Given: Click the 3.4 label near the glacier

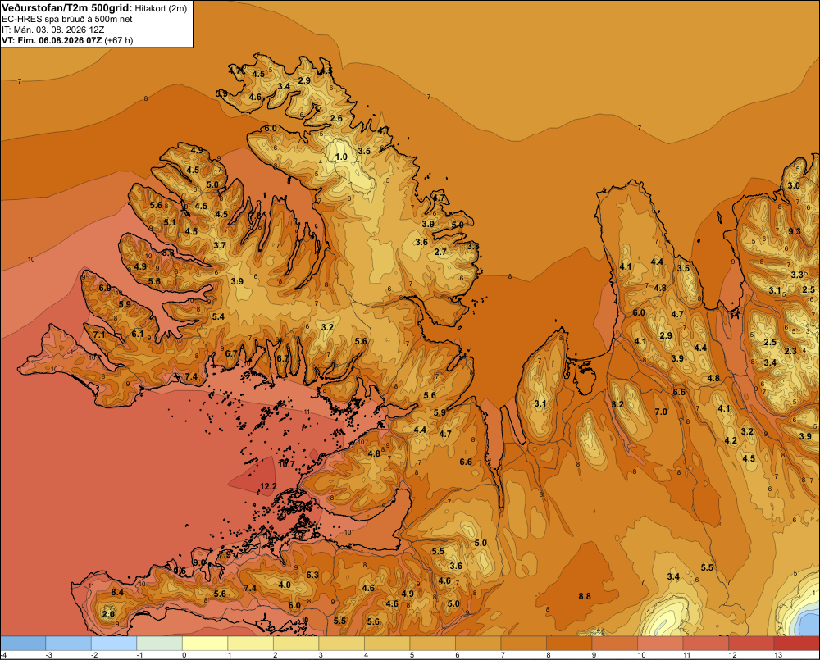Looking at the screenshot, I should coord(673,576).
